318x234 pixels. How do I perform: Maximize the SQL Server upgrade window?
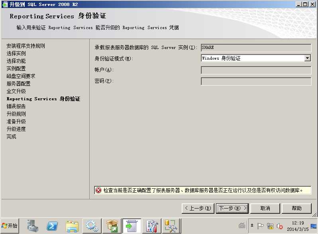pyautogui.click(x=304, y=4)
